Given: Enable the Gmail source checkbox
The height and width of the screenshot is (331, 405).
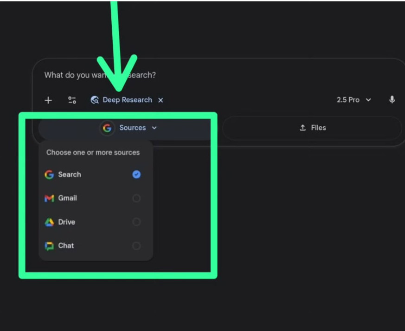Looking at the screenshot, I should click(136, 198).
